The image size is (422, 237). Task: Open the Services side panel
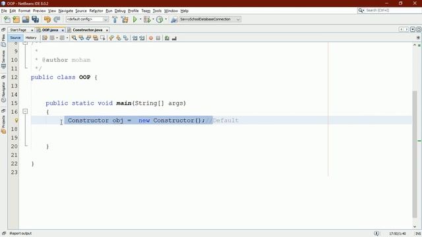pyautogui.click(x=3, y=59)
